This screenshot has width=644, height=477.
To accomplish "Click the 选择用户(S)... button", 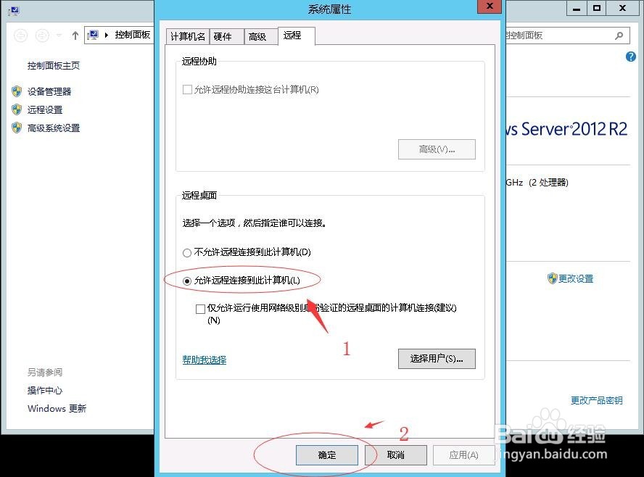I will click(x=437, y=359).
